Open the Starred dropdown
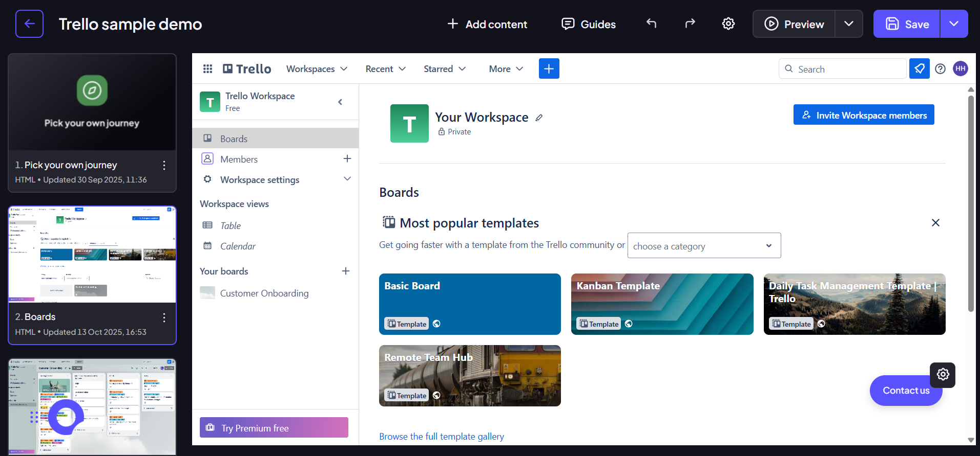The width and height of the screenshot is (980, 456). (444, 69)
